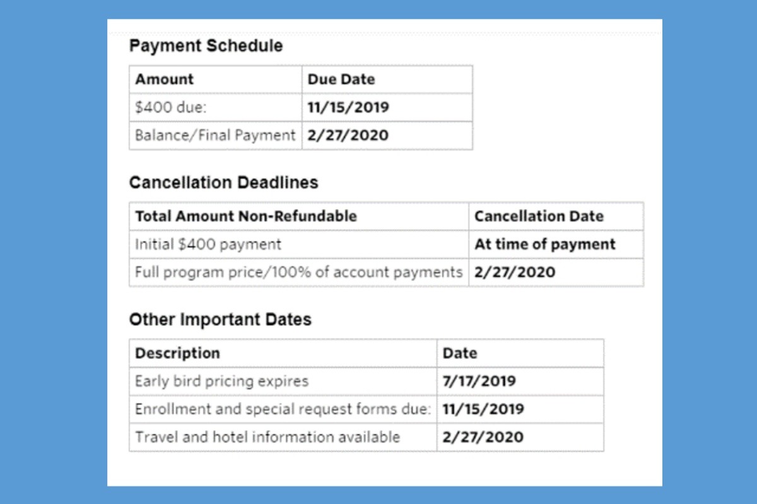Click the Initial $400 payment cell
This screenshot has height=504, width=757.
tap(208, 244)
